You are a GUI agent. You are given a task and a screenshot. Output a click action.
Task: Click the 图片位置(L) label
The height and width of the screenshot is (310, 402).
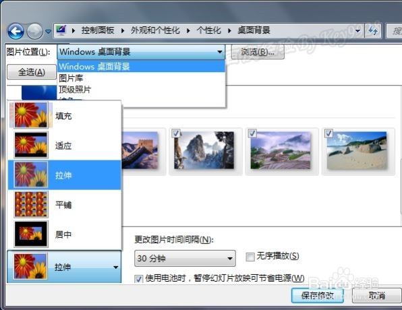coord(28,52)
